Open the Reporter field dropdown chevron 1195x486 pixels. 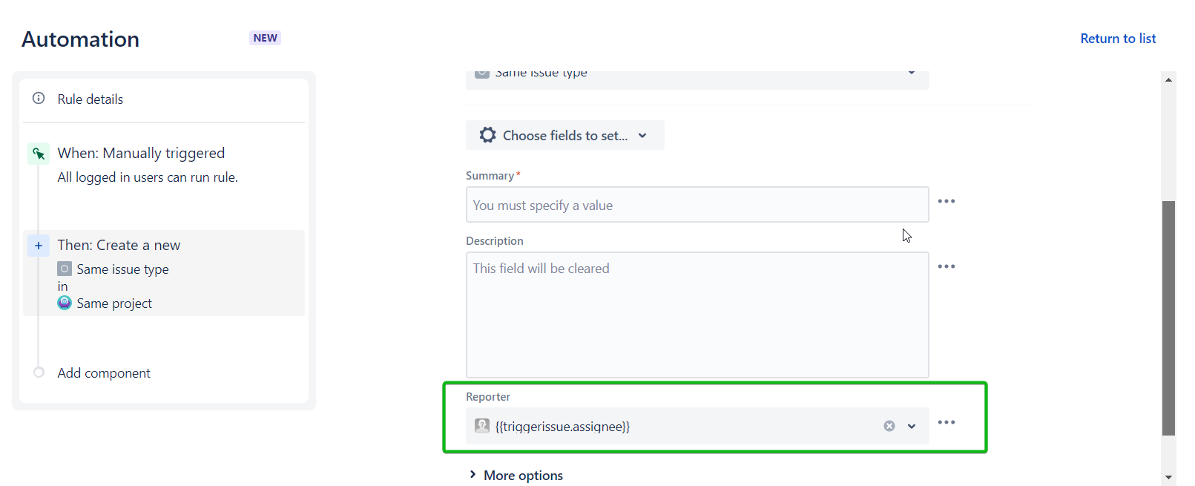pyautogui.click(x=911, y=426)
